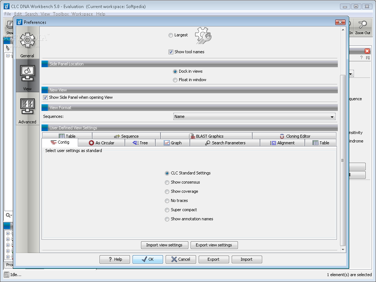This screenshot has height=282, width=376.
Task: Switch to the Table tab beside Alignment
Action: click(321, 143)
